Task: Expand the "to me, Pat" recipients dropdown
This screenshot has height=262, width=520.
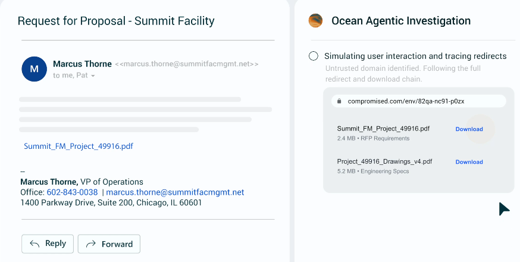Action: tap(93, 76)
